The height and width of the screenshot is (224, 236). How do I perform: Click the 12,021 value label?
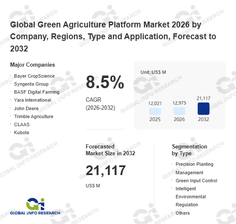coord(155,103)
